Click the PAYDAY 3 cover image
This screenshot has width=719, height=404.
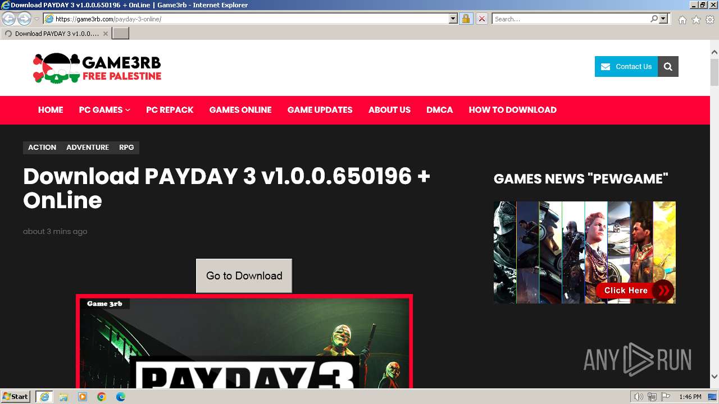click(244, 341)
